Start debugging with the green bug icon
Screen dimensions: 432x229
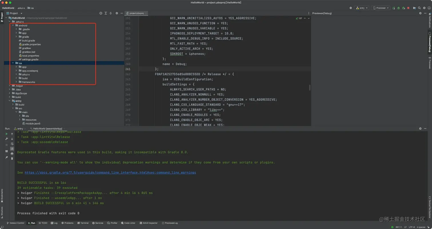click(x=399, y=8)
